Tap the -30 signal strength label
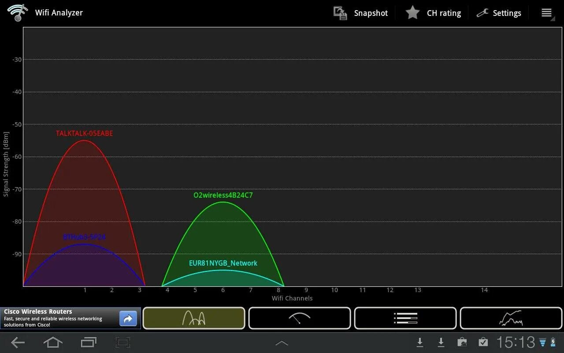Viewport: 564px width, 353px height. click(x=16, y=60)
